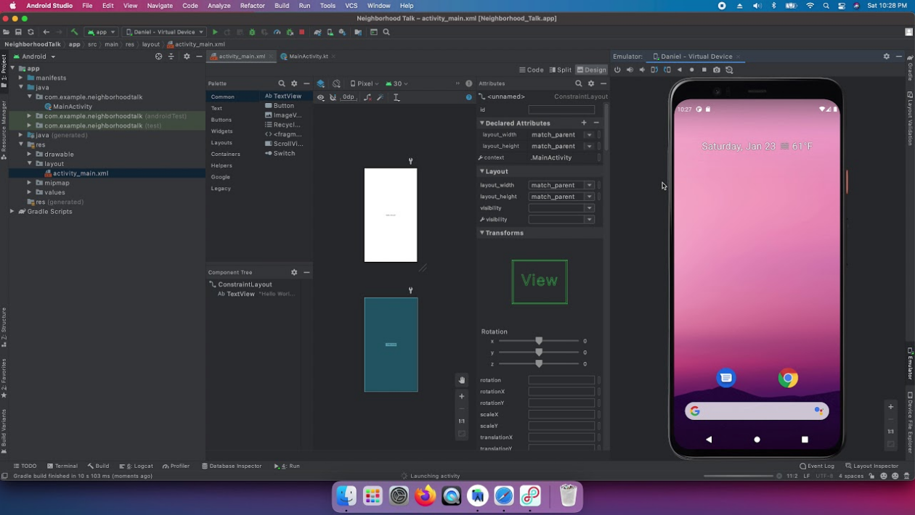915x515 pixels.
Task: Lower the emulator volume with volume down icon
Action: pyautogui.click(x=642, y=70)
